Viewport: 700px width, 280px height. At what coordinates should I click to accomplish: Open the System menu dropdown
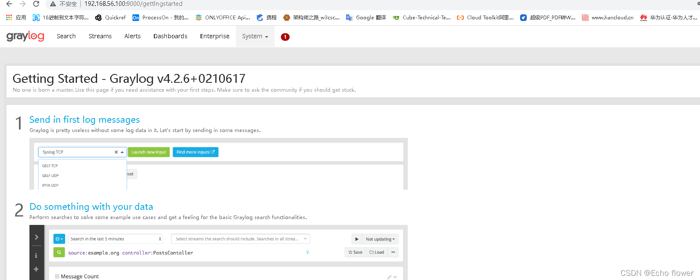coord(255,36)
